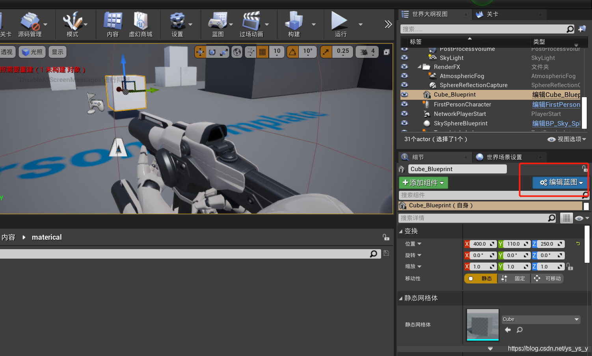
Task: Toggle visibility eye for SkyLight
Action: click(x=404, y=58)
